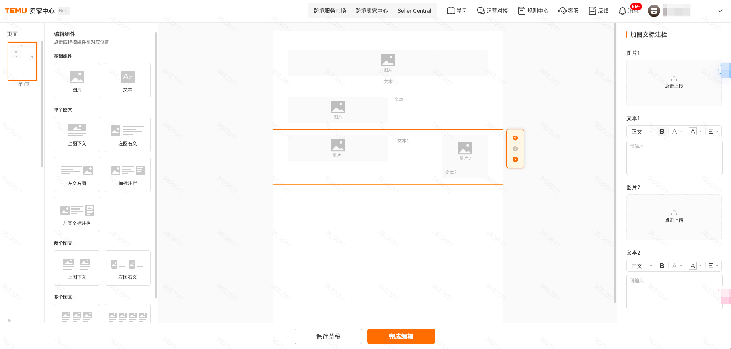Move selected block up with orange arrow
Screen dimensions: 731x349
point(515,138)
